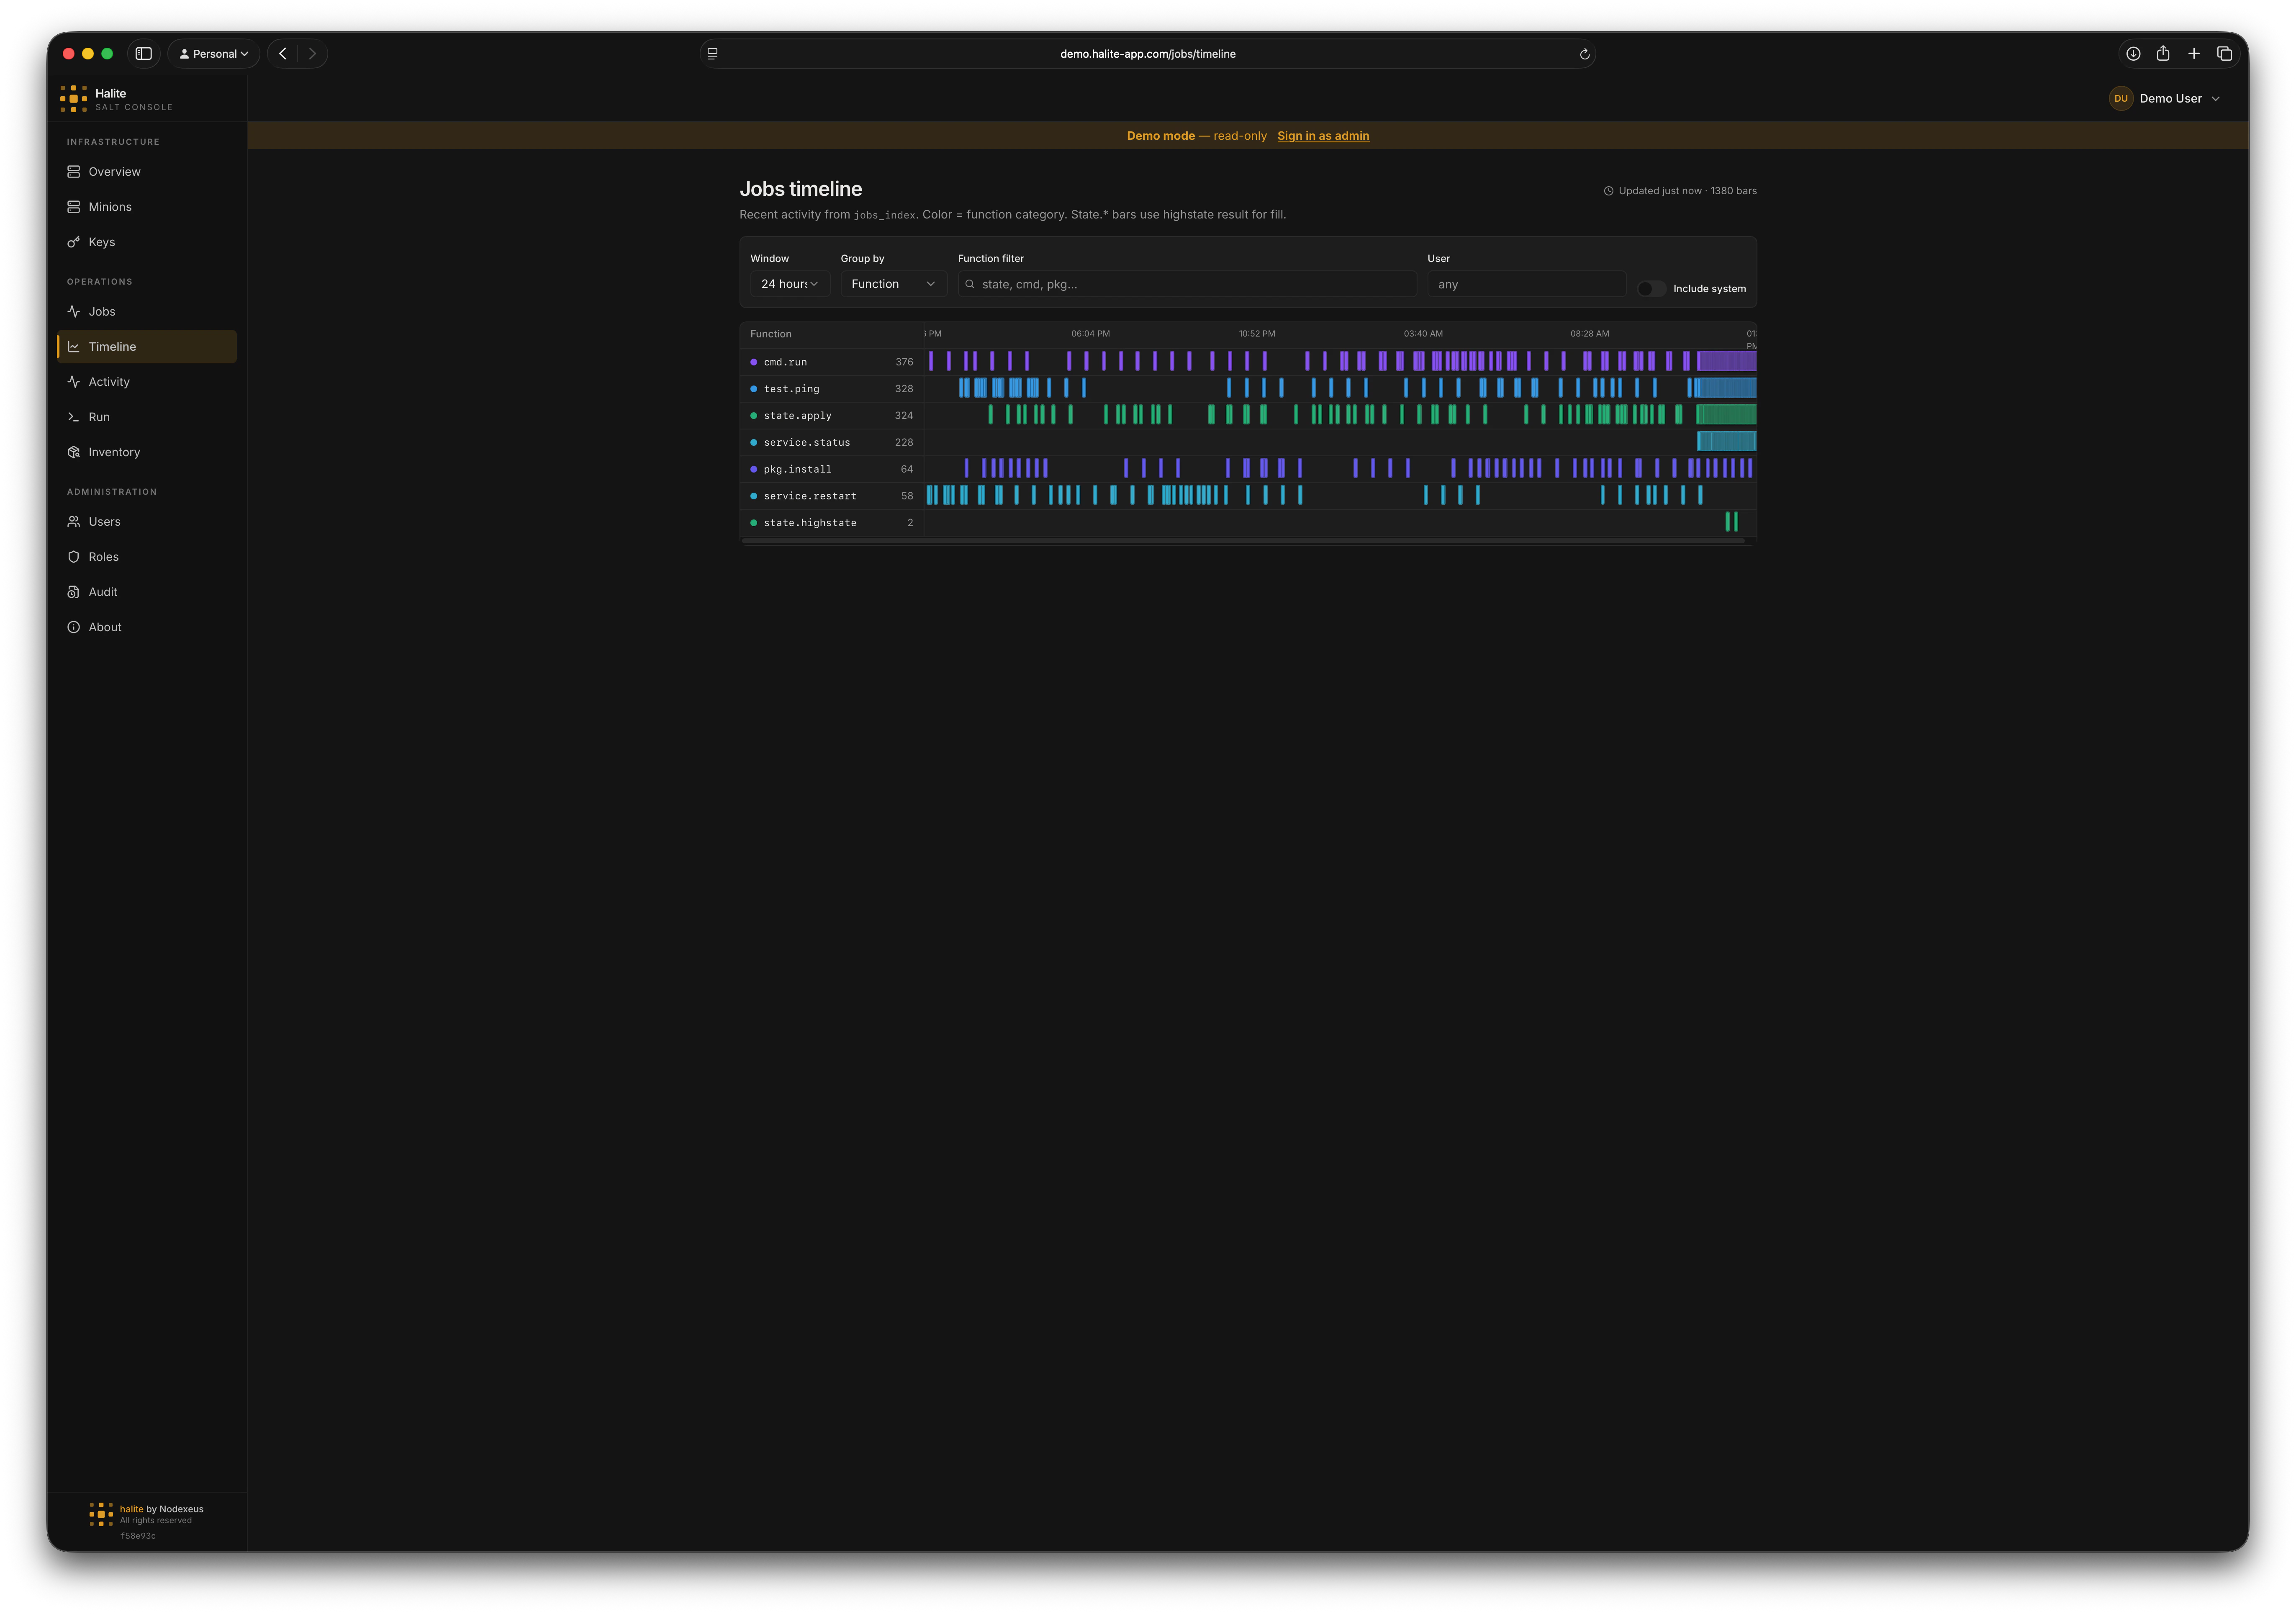2296x1614 pixels.
Task: Click the 228 count for service.status
Action: coord(904,443)
